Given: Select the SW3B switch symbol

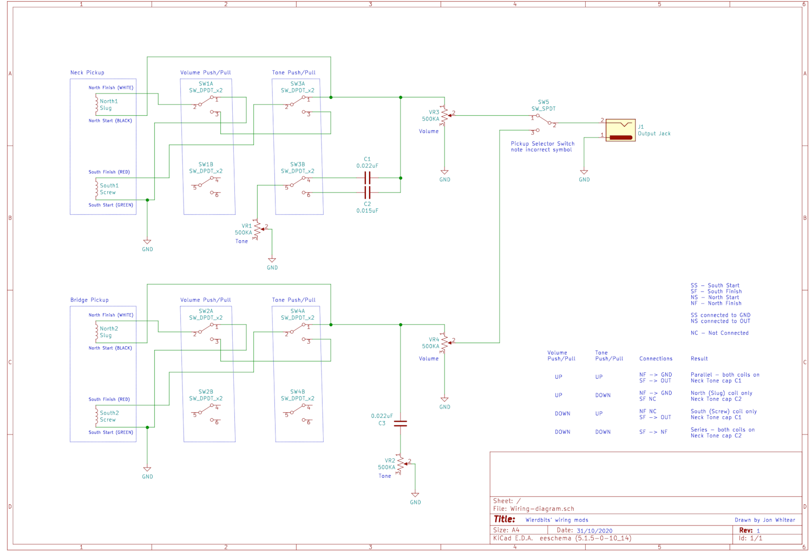Looking at the screenshot, I should [298, 185].
